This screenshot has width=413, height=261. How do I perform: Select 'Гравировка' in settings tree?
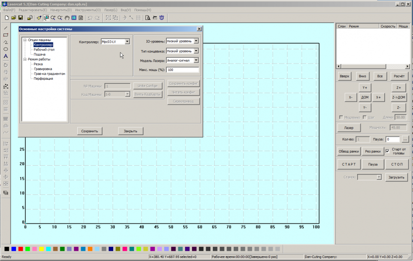(x=43, y=69)
